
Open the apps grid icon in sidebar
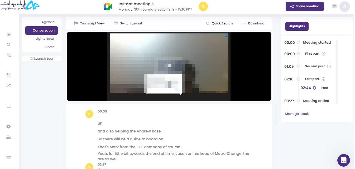coord(8,75)
